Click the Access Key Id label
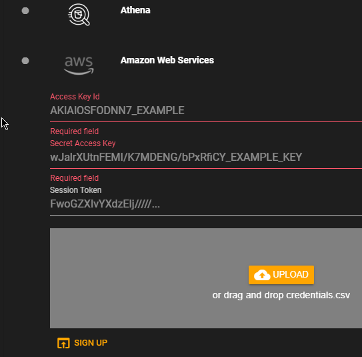The image size is (362, 357). 75,97
